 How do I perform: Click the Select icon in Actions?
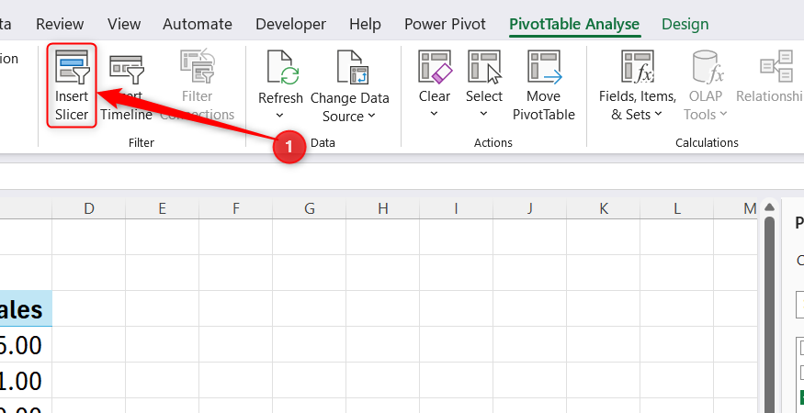point(484,67)
